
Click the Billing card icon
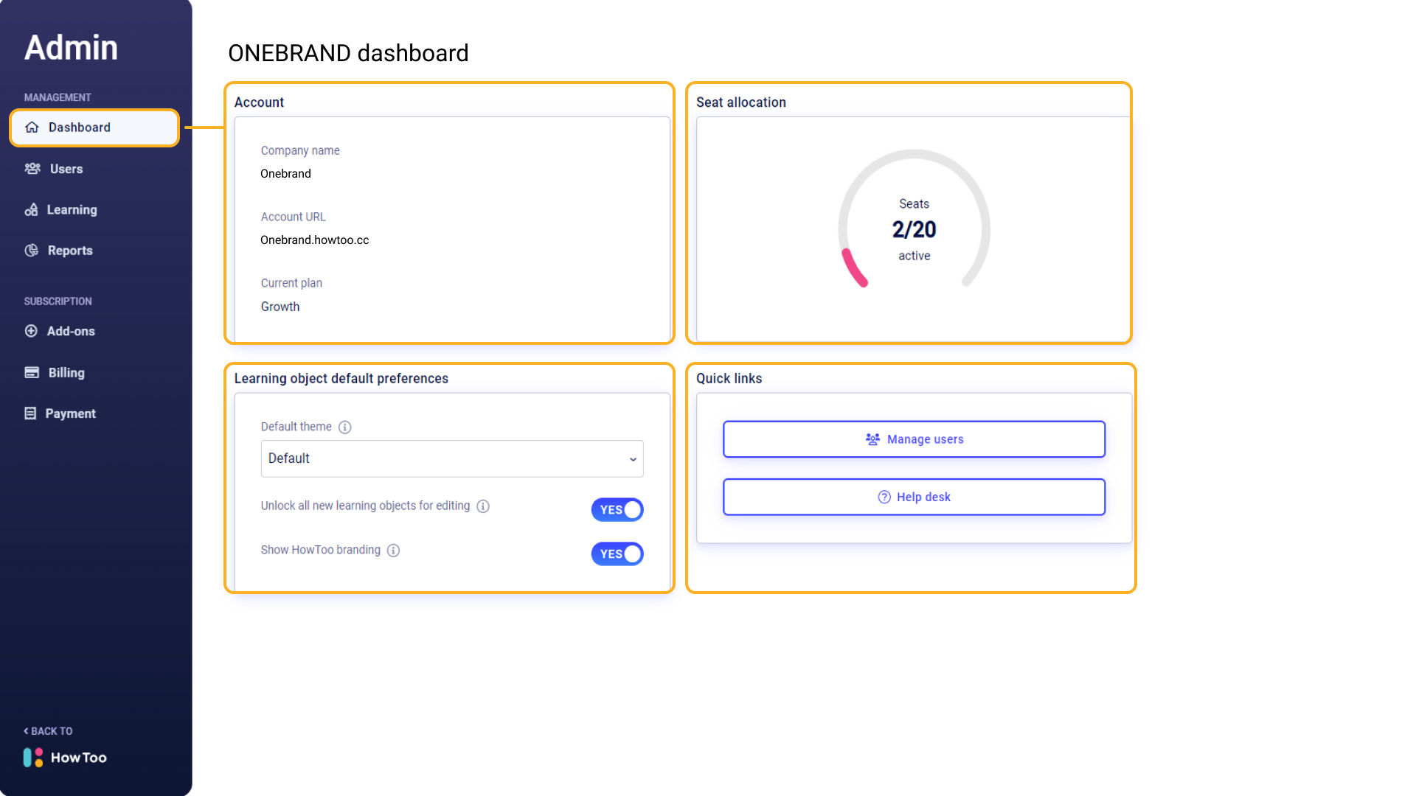[x=31, y=372]
